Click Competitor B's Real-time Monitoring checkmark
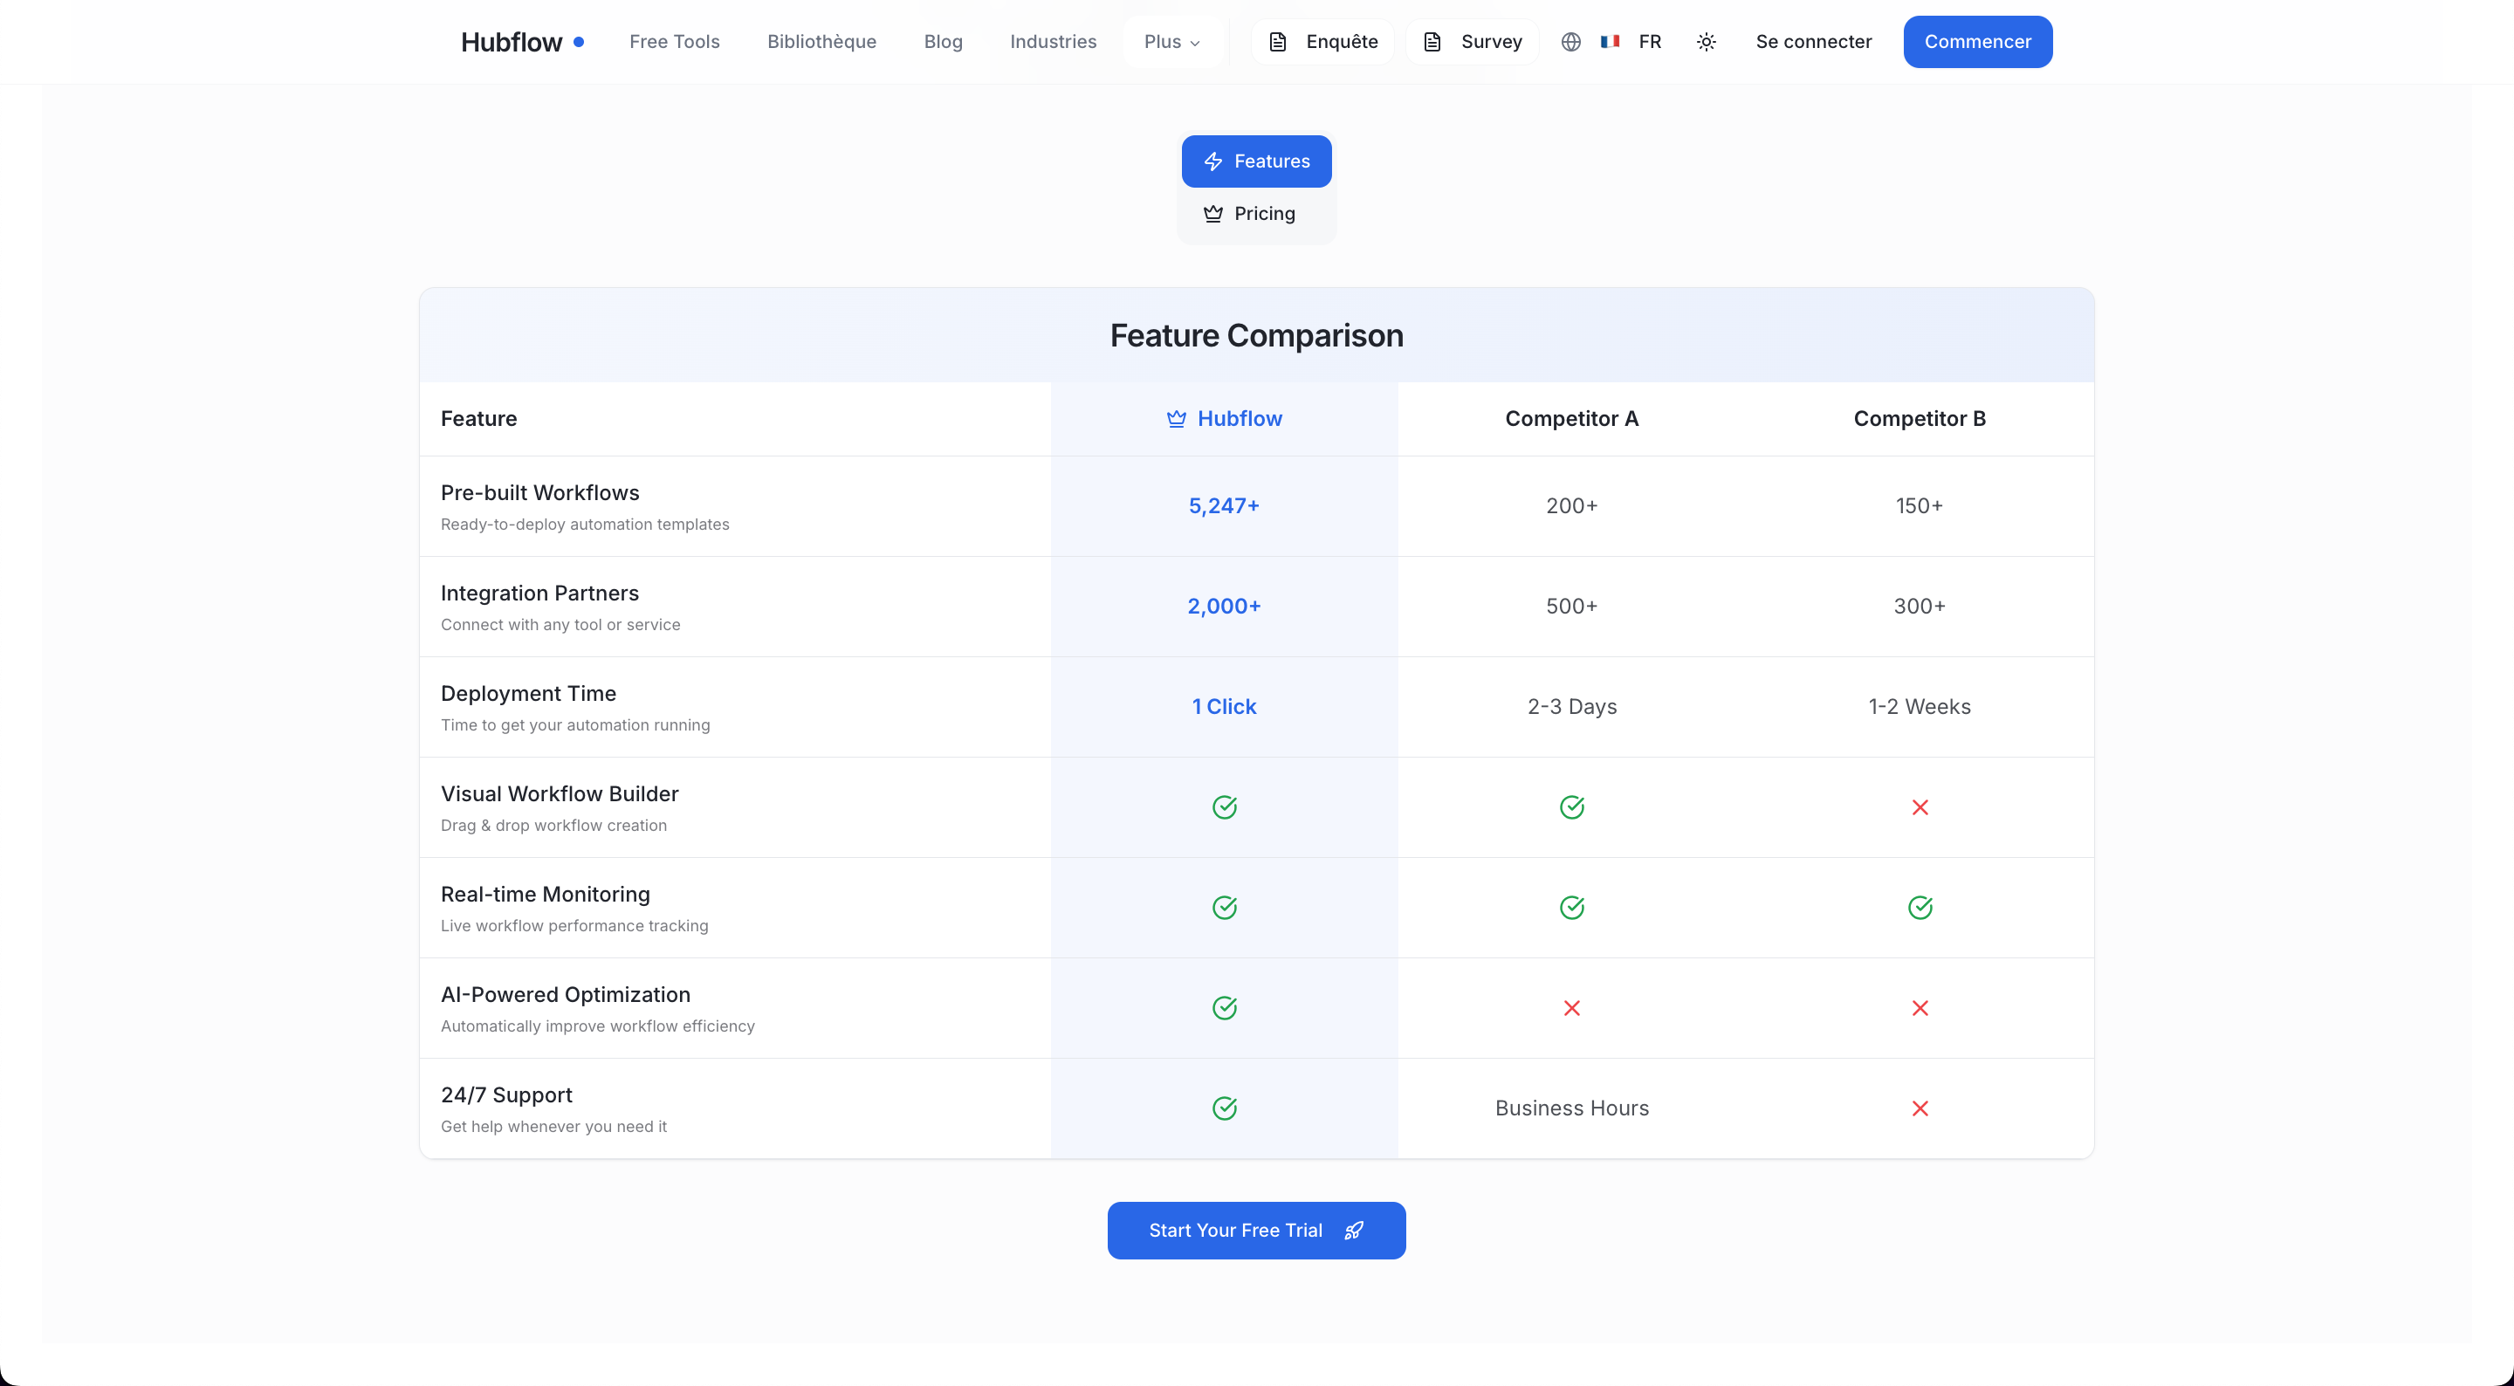The width and height of the screenshot is (2514, 1386). [1920, 908]
